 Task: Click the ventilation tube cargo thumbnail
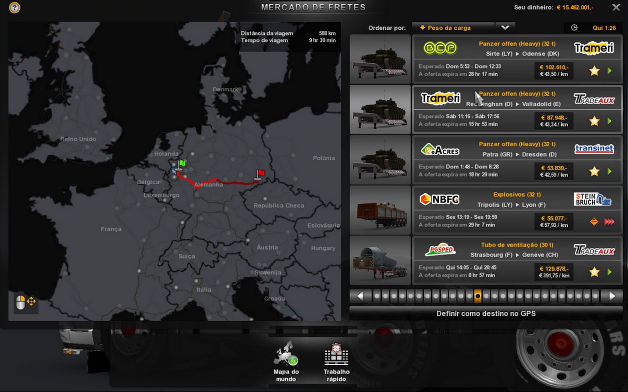[x=380, y=260]
